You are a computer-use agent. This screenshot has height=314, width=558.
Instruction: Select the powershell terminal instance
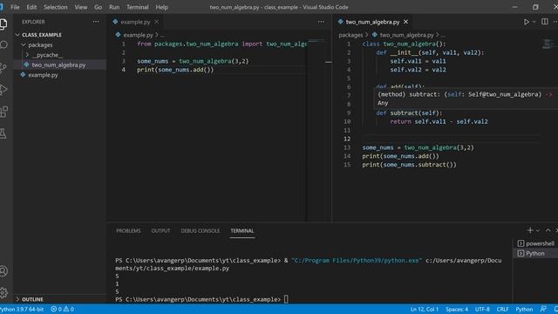[535, 243]
